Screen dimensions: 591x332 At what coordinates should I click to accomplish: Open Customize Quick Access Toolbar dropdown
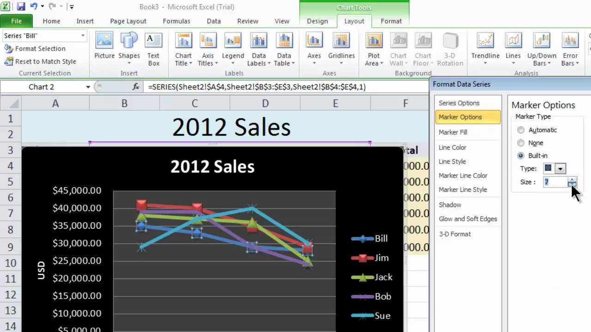[x=72, y=7]
